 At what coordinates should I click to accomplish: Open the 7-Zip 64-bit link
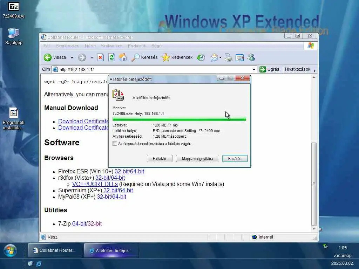click(79, 224)
